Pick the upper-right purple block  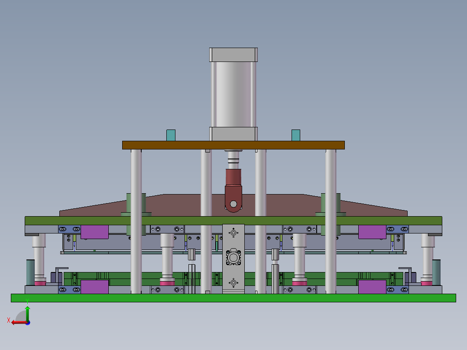coord(372,232)
